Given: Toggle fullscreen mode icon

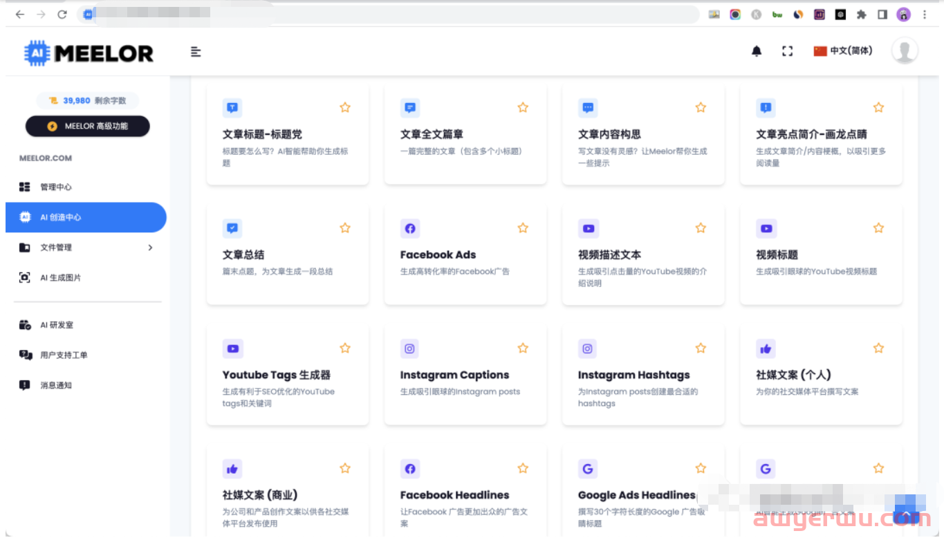Looking at the screenshot, I should pyautogui.click(x=787, y=51).
